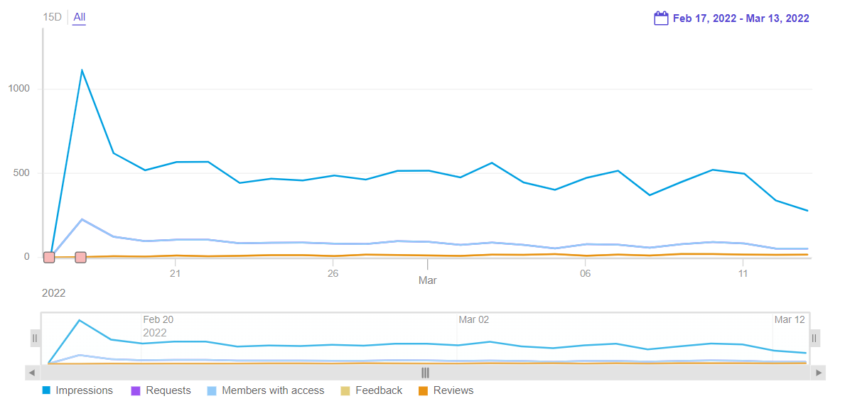The image size is (850, 406).
Task: Toggle the Impressions series legend
Action: (84, 390)
